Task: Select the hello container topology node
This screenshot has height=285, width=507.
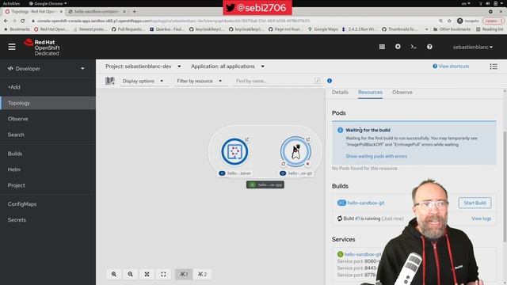Action: tap(234, 151)
